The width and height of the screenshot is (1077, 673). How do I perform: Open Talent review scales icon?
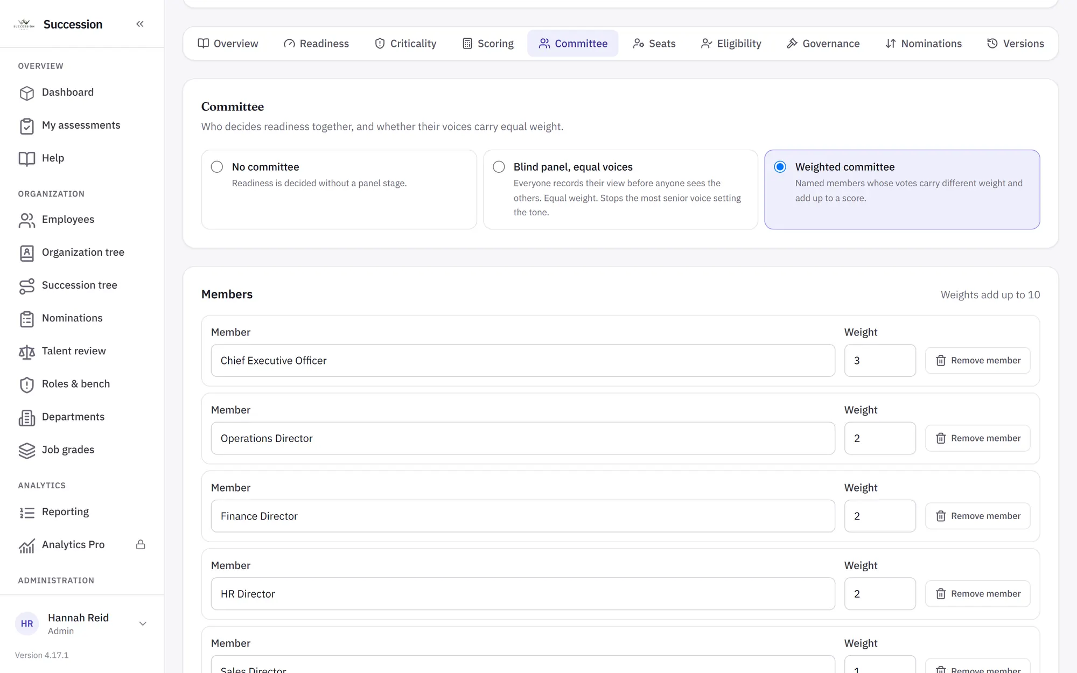(x=26, y=352)
